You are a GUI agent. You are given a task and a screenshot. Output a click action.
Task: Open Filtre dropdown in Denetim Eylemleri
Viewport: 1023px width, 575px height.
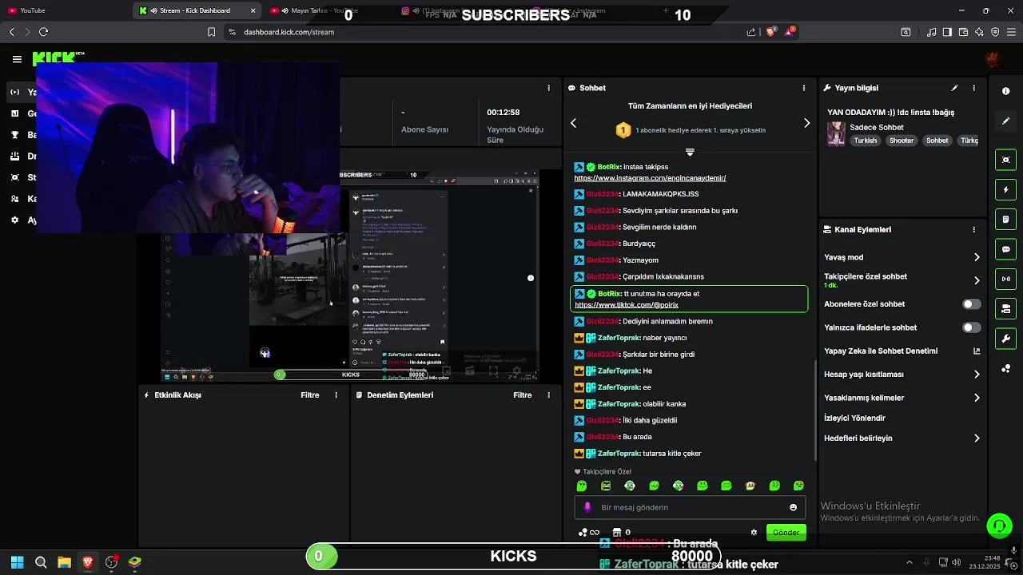522,395
